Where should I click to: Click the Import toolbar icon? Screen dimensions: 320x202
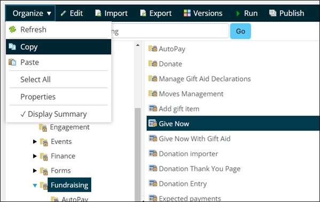tap(98, 13)
